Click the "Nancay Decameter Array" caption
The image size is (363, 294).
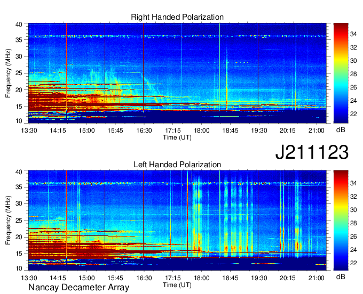click(78, 288)
